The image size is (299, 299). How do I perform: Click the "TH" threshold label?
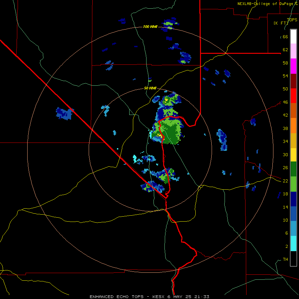click(x=285, y=259)
